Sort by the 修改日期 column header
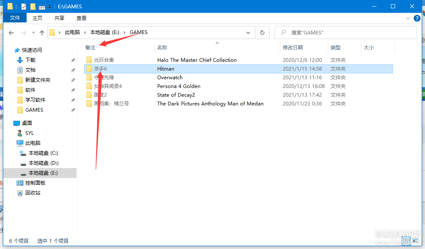425x249 pixels. coord(292,48)
